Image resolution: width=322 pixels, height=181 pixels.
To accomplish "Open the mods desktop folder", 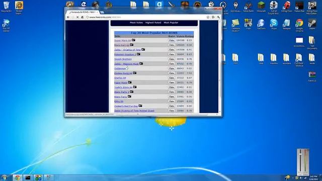I will [312, 59].
